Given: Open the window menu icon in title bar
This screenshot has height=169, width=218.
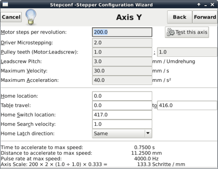Looking at the screenshot, I should click(x=5, y=4).
